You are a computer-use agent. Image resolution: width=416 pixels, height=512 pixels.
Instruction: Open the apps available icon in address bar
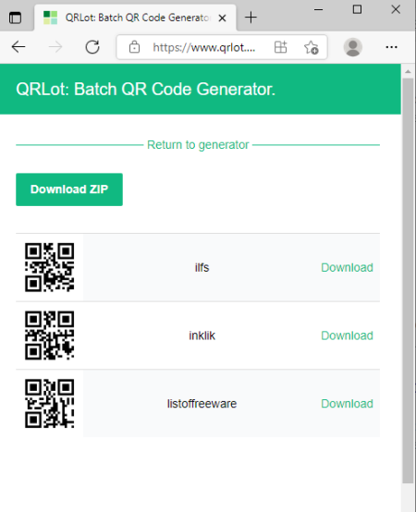280,47
